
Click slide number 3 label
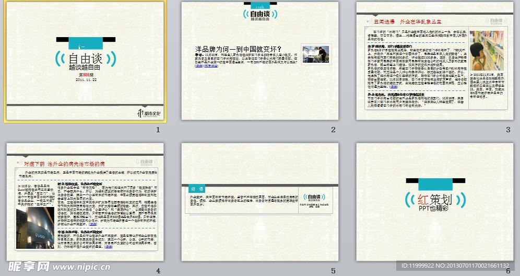(508, 130)
